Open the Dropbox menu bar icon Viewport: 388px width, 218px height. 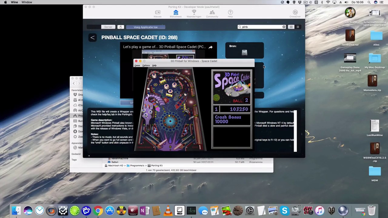[x=300, y=2]
